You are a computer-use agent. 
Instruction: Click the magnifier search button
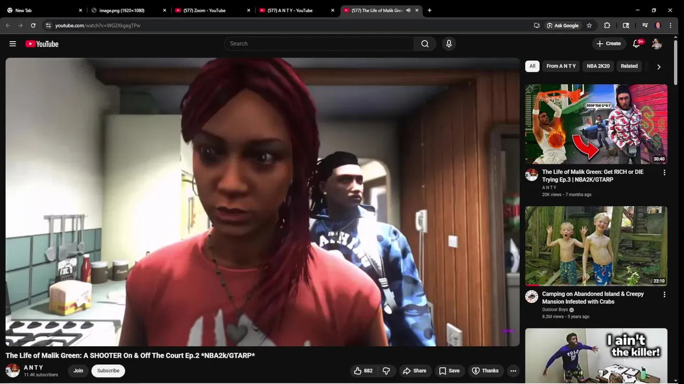425,44
